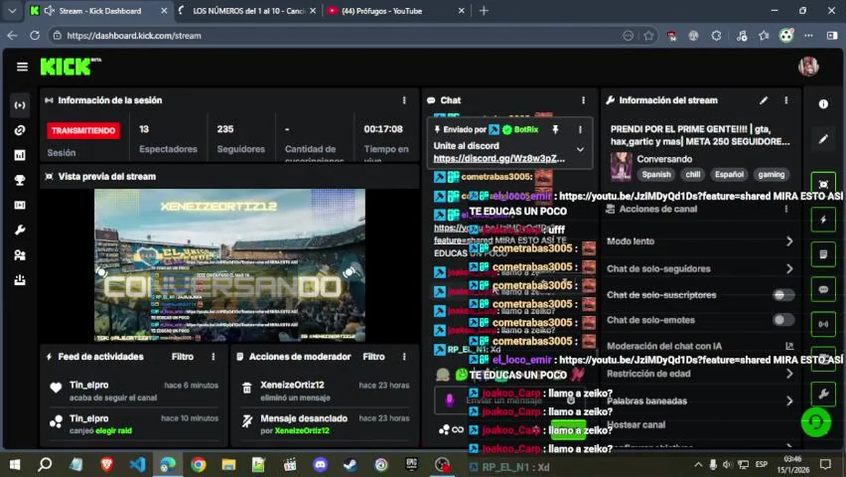Open Feed de actividades three-dot menu
Image resolution: width=846 pixels, height=477 pixels.
[x=213, y=356]
